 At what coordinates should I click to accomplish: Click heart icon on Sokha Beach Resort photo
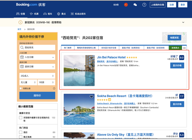pyautogui.click(x=91, y=97)
